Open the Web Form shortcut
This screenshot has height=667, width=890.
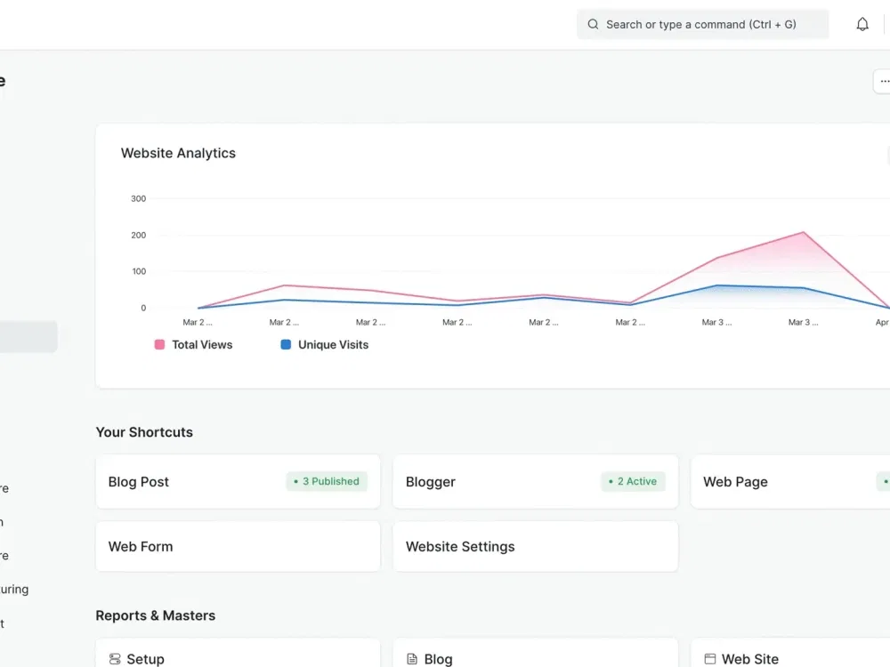pyautogui.click(x=238, y=547)
